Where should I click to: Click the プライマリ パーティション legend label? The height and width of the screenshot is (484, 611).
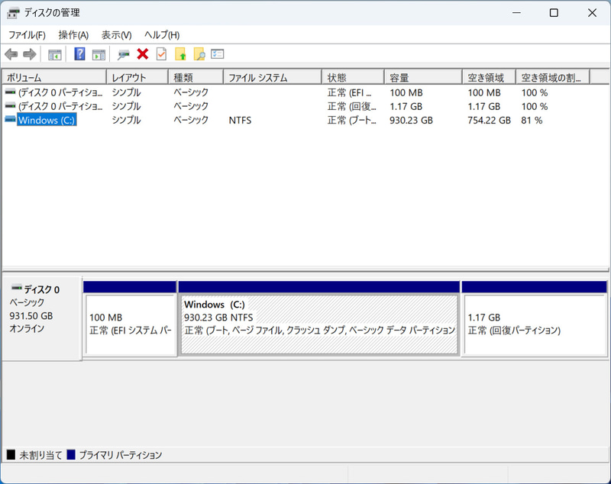(x=121, y=455)
